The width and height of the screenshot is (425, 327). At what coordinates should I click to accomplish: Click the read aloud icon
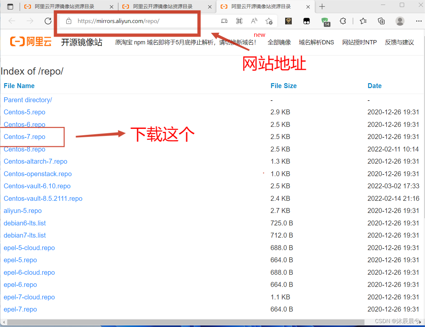tap(254, 21)
